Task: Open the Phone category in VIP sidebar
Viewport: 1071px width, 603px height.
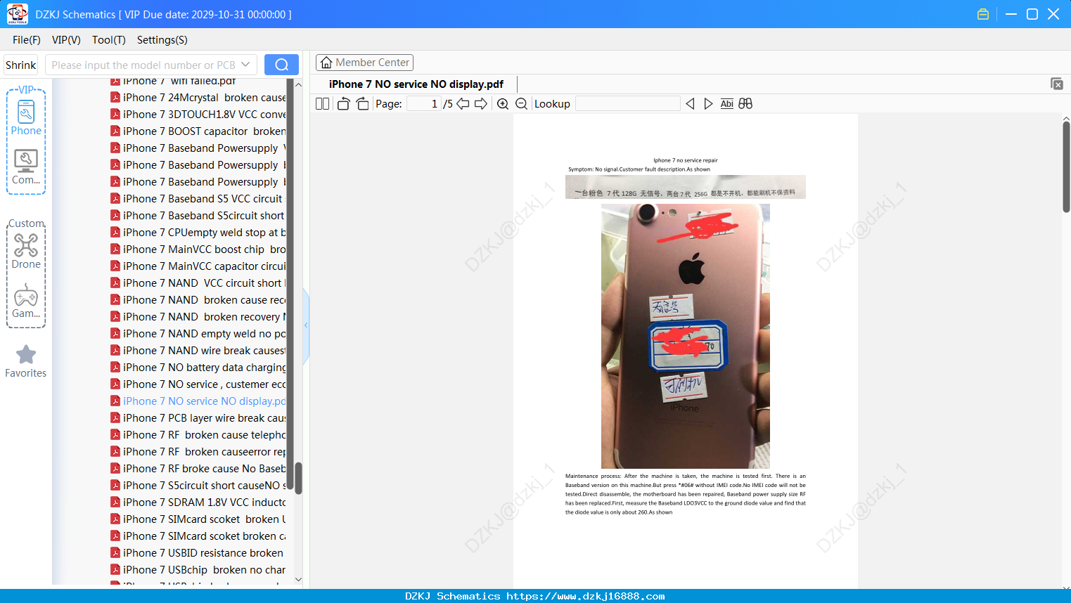Action: tap(26, 117)
